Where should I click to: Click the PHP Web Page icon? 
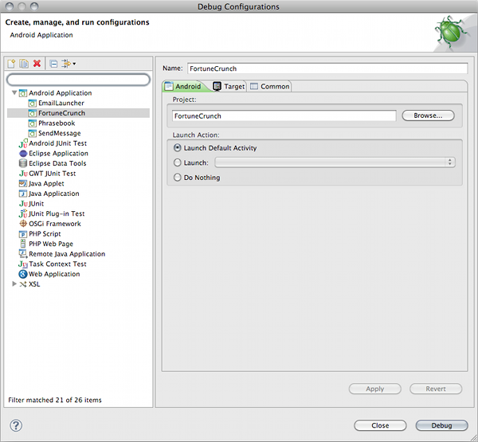tap(23, 244)
